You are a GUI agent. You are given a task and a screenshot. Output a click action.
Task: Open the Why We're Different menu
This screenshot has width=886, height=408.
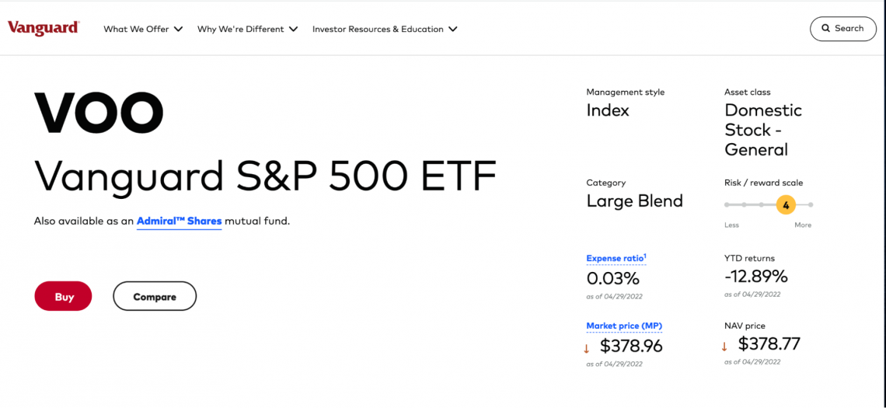(x=247, y=29)
